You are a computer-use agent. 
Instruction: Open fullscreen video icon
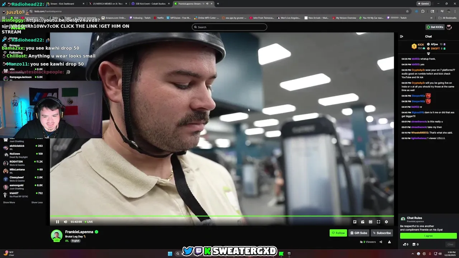tap(378, 222)
